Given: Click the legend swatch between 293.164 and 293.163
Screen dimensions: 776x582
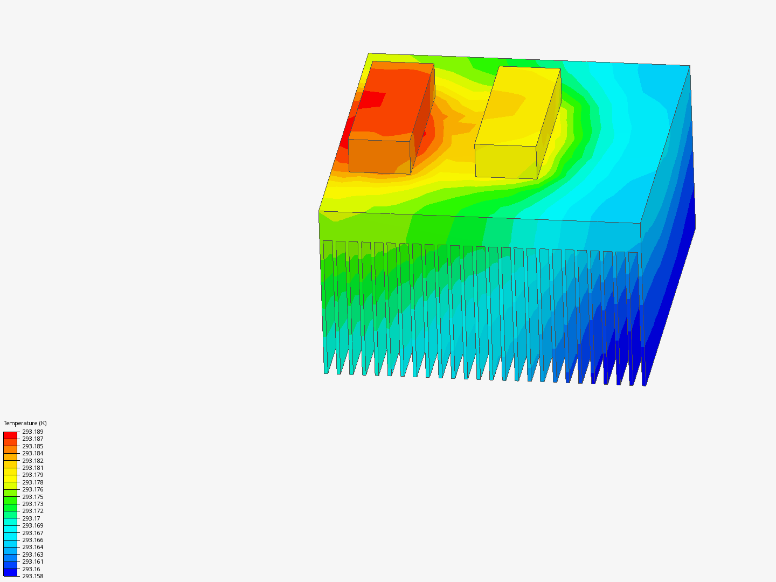Looking at the screenshot, I should pos(10,551).
